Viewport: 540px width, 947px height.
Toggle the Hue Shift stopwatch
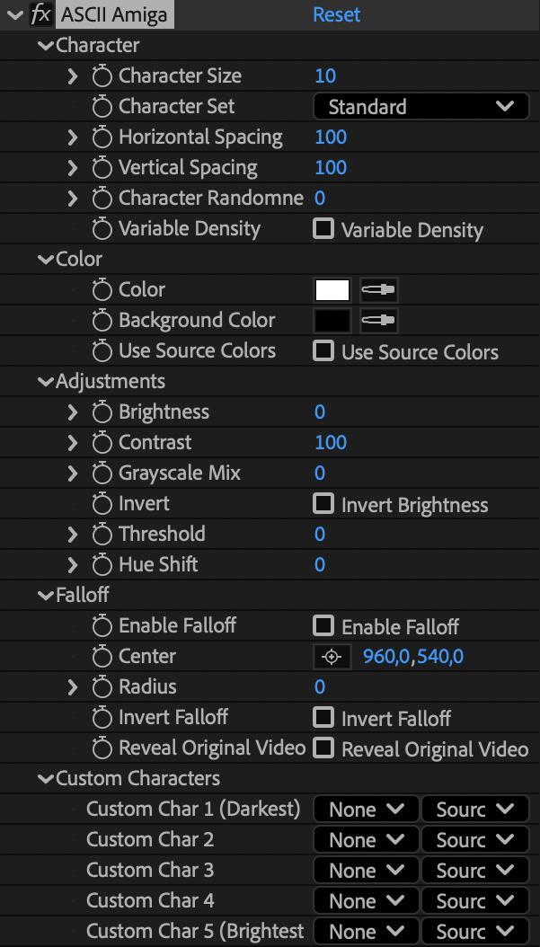(102, 565)
